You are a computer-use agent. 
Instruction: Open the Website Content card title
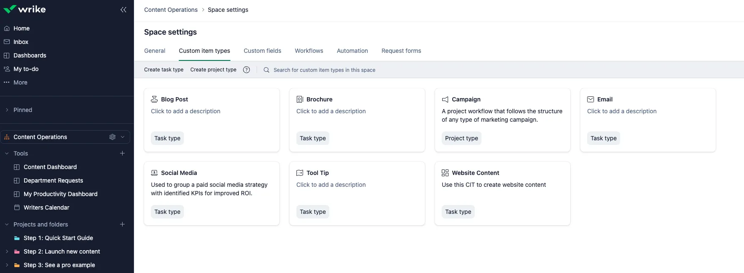[x=476, y=173]
